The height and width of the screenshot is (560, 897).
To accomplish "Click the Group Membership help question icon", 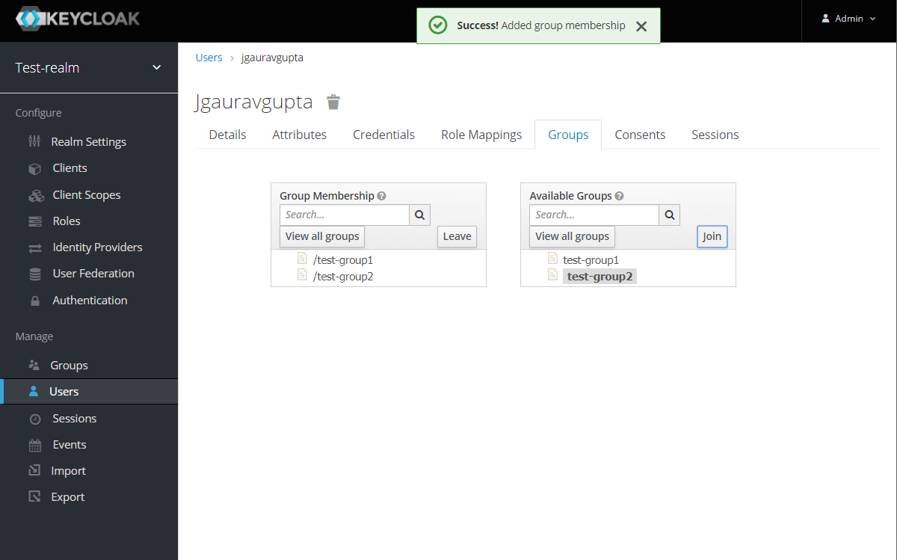I will (x=382, y=196).
